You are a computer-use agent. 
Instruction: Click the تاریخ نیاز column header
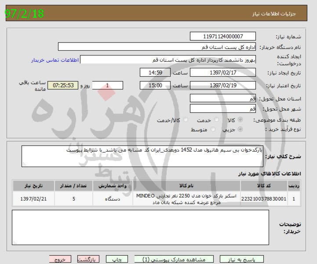click(33, 186)
